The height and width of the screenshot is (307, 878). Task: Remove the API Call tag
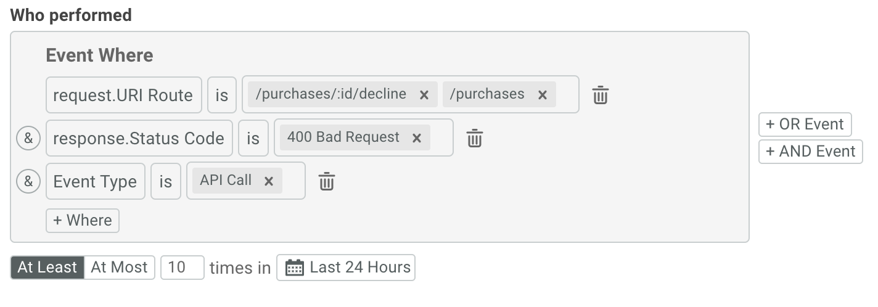(269, 181)
